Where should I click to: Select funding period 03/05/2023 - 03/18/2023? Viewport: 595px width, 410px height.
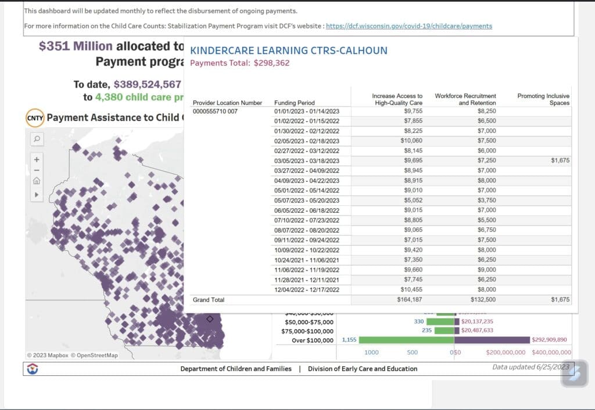coord(307,161)
